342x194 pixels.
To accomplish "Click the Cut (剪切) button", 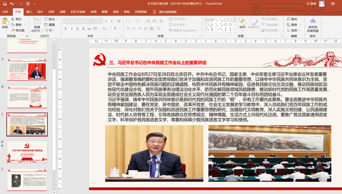I will coord(17,19).
